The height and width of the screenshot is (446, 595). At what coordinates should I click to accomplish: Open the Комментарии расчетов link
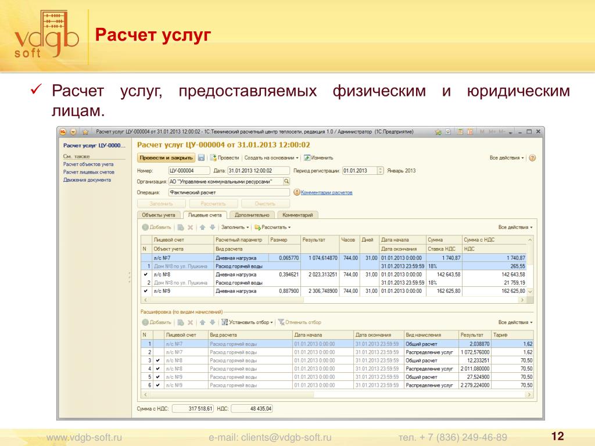click(x=326, y=192)
